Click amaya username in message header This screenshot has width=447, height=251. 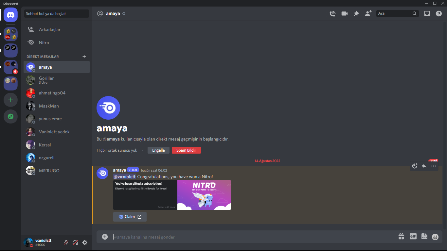[119, 170]
